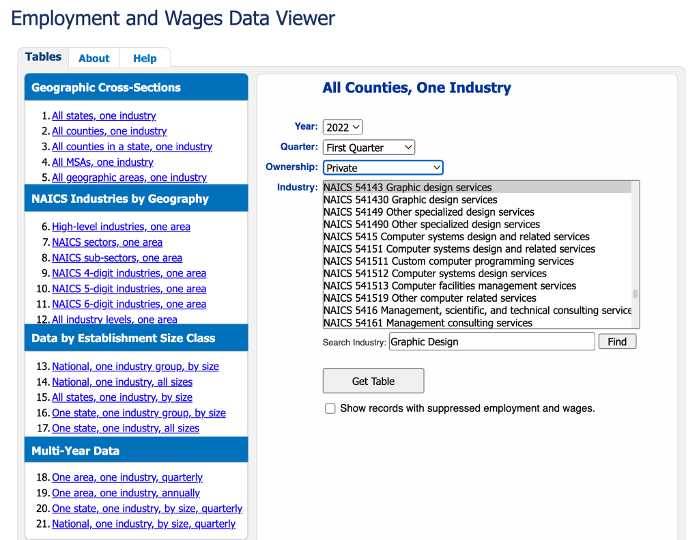Switch to the About tab
The image size is (699, 540).
tap(94, 58)
